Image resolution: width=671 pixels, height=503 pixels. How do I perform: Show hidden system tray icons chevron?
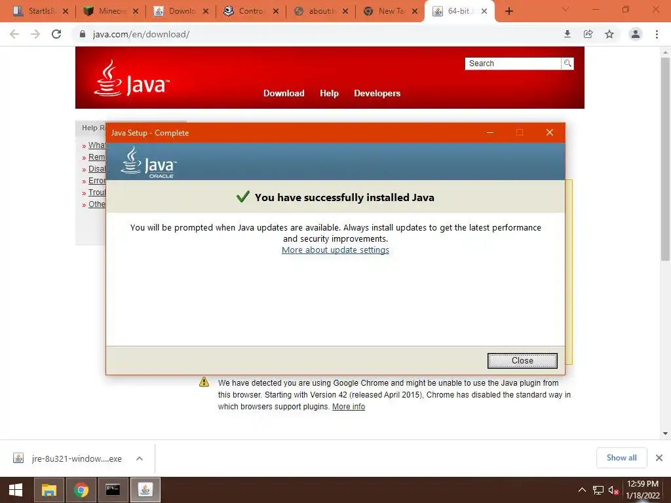pyautogui.click(x=582, y=490)
